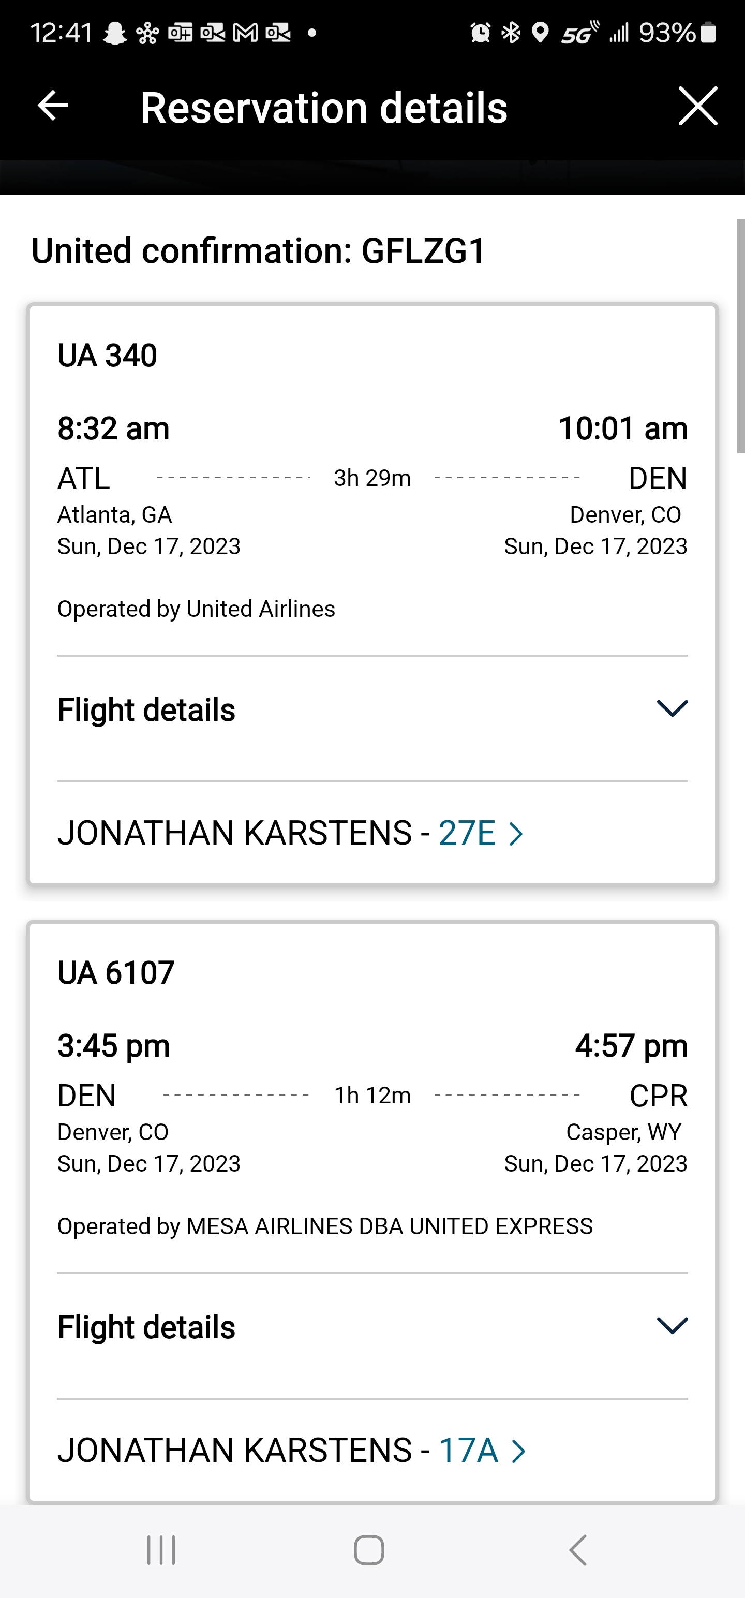
Task: Expand Flight details for UA 340
Action: pyautogui.click(x=672, y=708)
